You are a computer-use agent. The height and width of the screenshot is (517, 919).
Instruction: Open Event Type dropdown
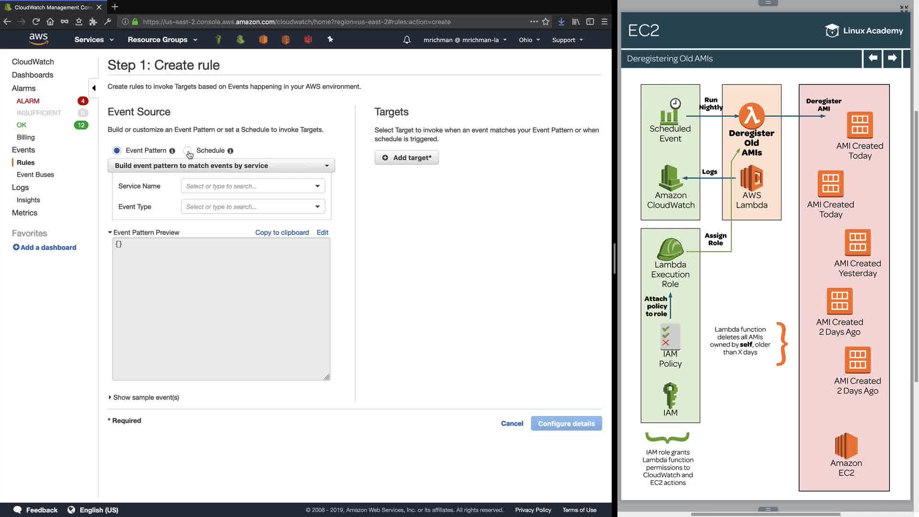point(253,207)
